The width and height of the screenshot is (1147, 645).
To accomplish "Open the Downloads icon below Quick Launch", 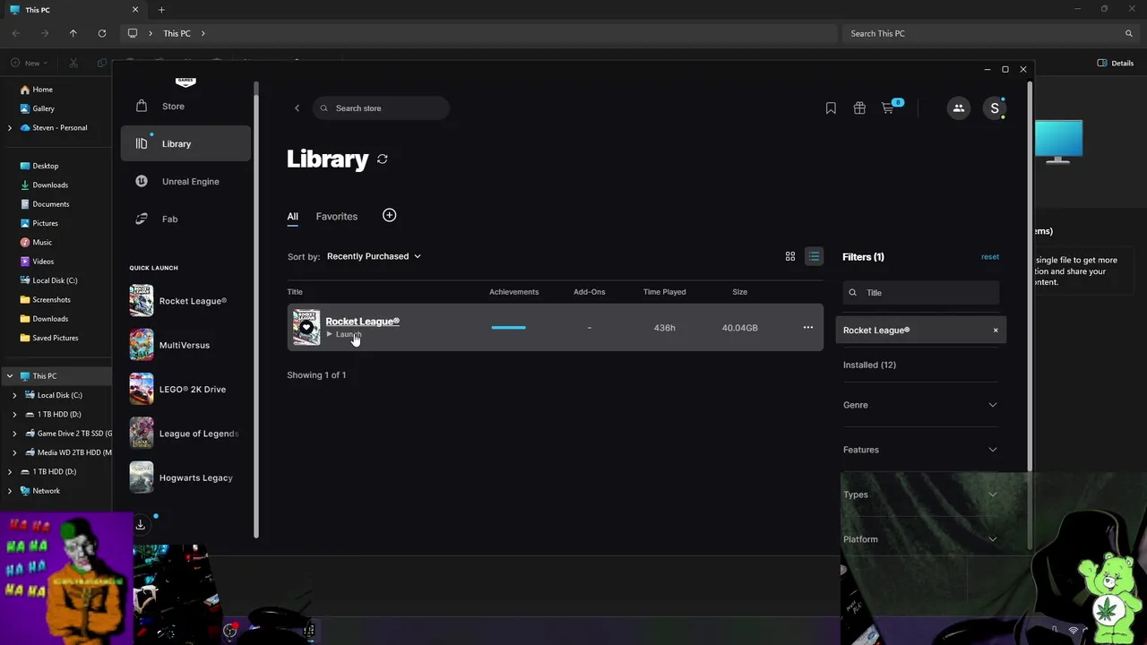I will click(141, 525).
